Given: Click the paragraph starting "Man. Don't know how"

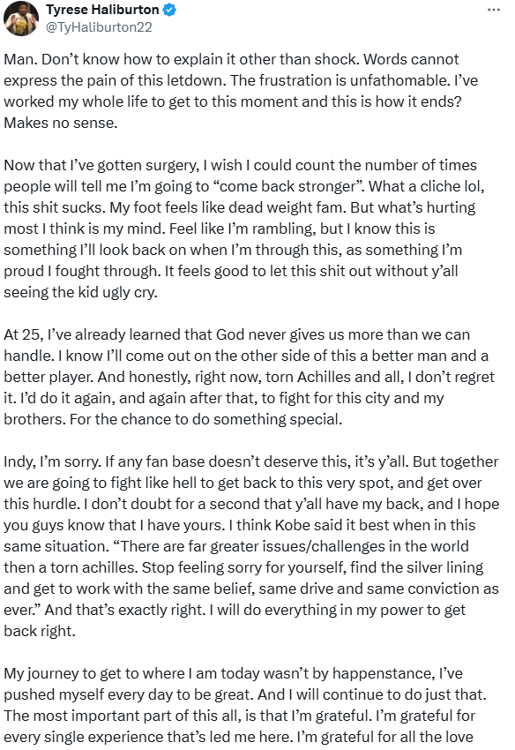Looking at the screenshot, I should [x=241, y=91].
